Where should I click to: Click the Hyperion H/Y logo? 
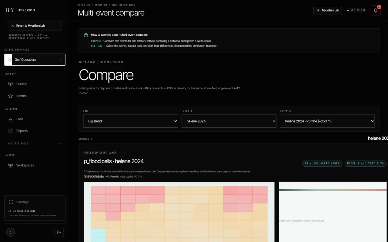tap(10, 10)
